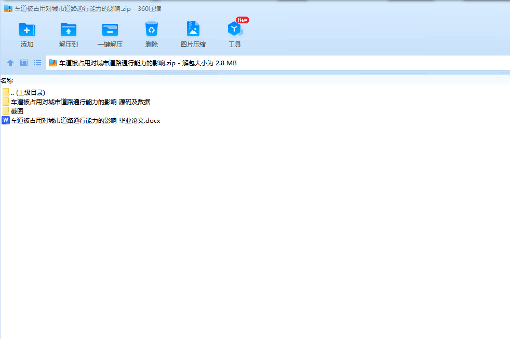Select the 毕业论文.docx file row
Screen dimensions: 510x339
pyautogui.click(x=81, y=120)
